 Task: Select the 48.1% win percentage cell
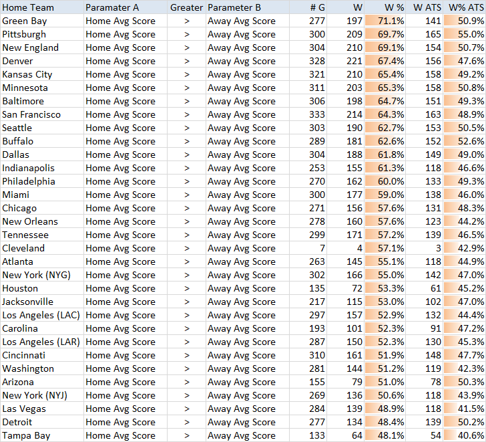tap(385, 435)
